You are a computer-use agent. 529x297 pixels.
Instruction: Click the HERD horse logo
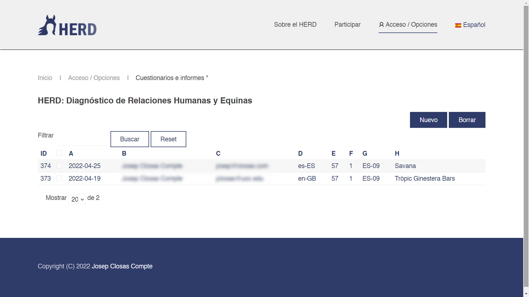click(x=67, y=25)
